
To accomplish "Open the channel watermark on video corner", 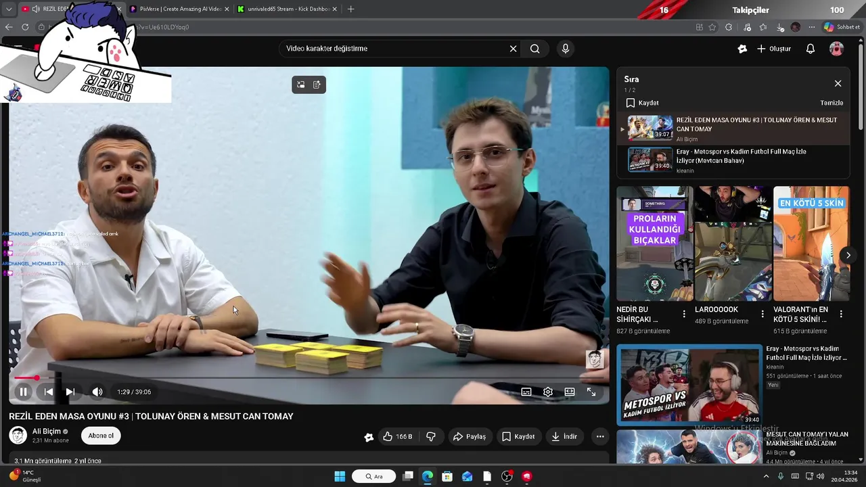I will [x=595, y=359].
